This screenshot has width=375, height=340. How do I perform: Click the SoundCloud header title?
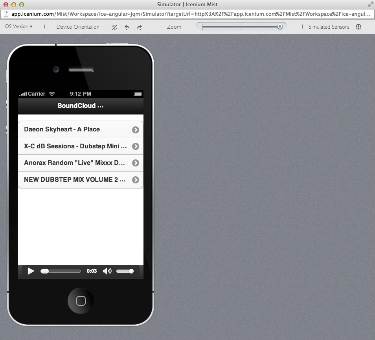[80, 105]
